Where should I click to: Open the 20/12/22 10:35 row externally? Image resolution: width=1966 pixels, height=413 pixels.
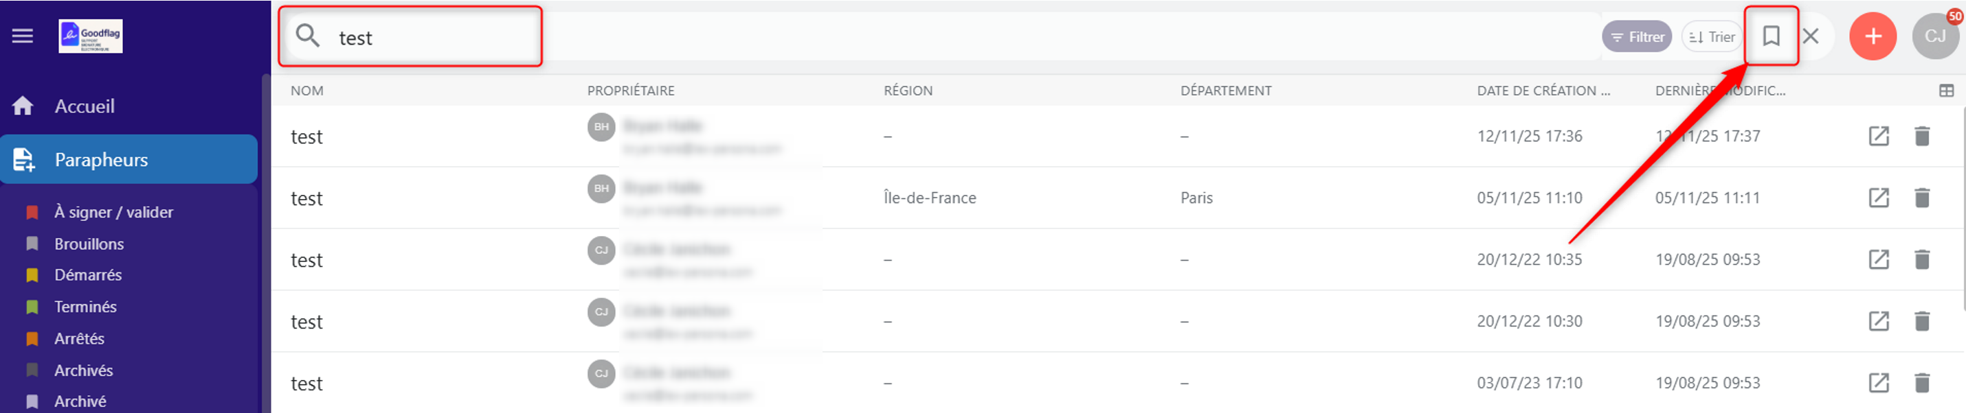point(1878,260)
